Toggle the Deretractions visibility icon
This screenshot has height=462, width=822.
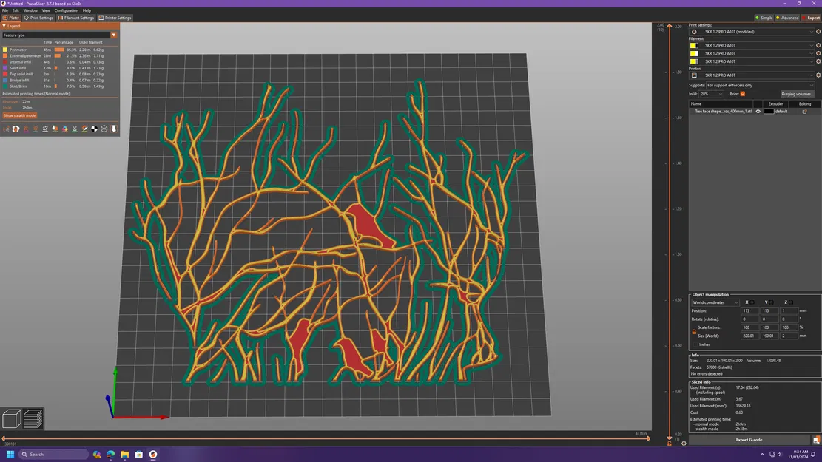coord(36,129)
